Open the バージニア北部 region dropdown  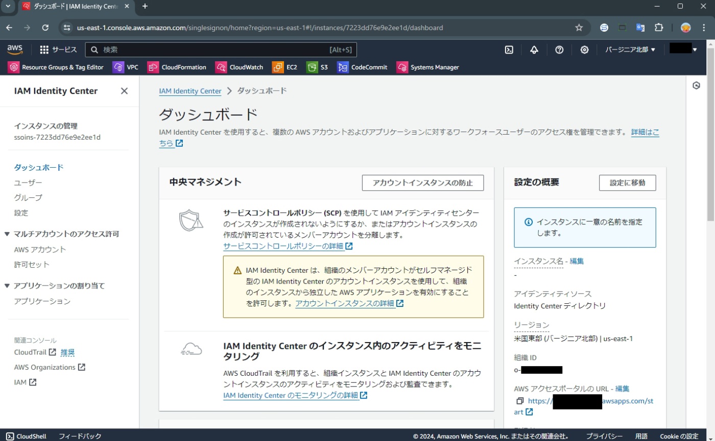coord(630,49)
